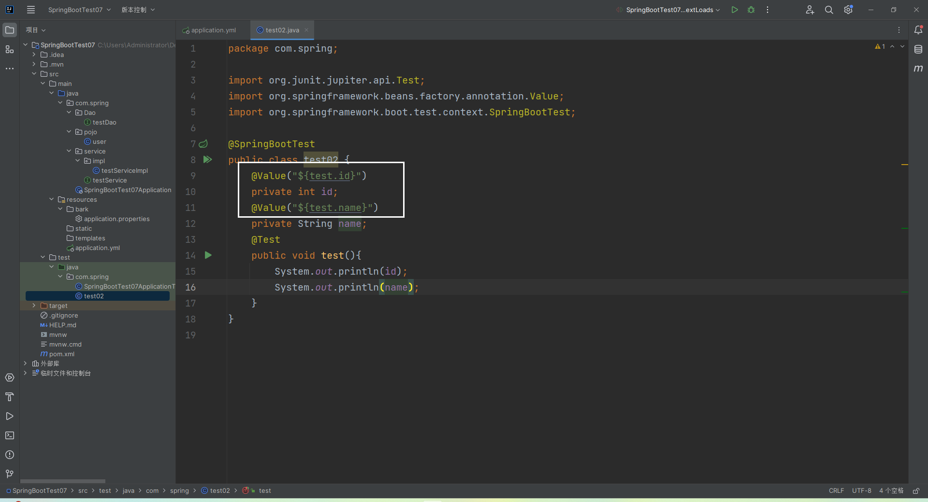Open the Terminal tool window

click(10, 435)
